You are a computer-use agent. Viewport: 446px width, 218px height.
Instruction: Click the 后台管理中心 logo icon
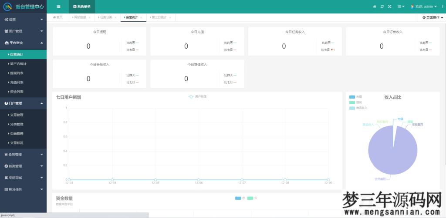8,7
